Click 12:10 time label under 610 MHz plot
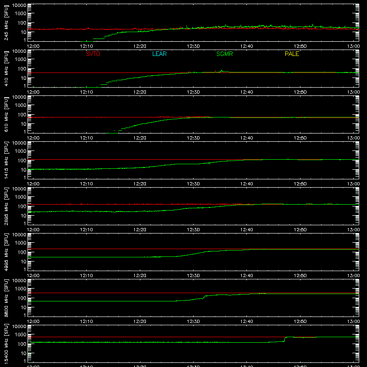 tap(87, 138)
